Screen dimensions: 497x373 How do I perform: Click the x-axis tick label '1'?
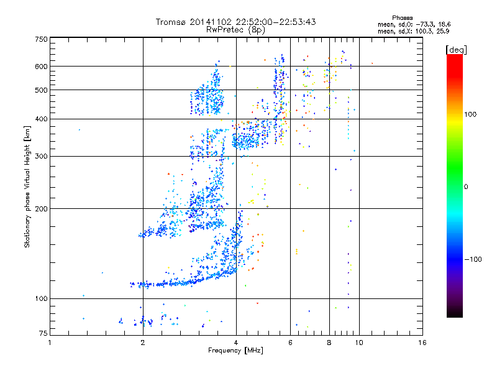50,343
